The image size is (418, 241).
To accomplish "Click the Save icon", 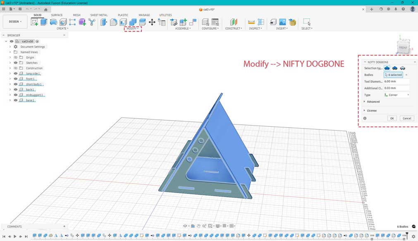I will coord(20,9).
